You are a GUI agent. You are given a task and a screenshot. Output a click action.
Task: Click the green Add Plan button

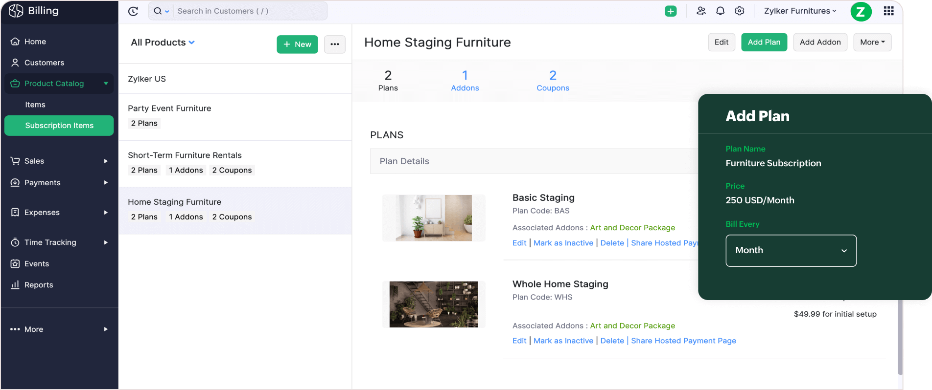tap(764, 42)
